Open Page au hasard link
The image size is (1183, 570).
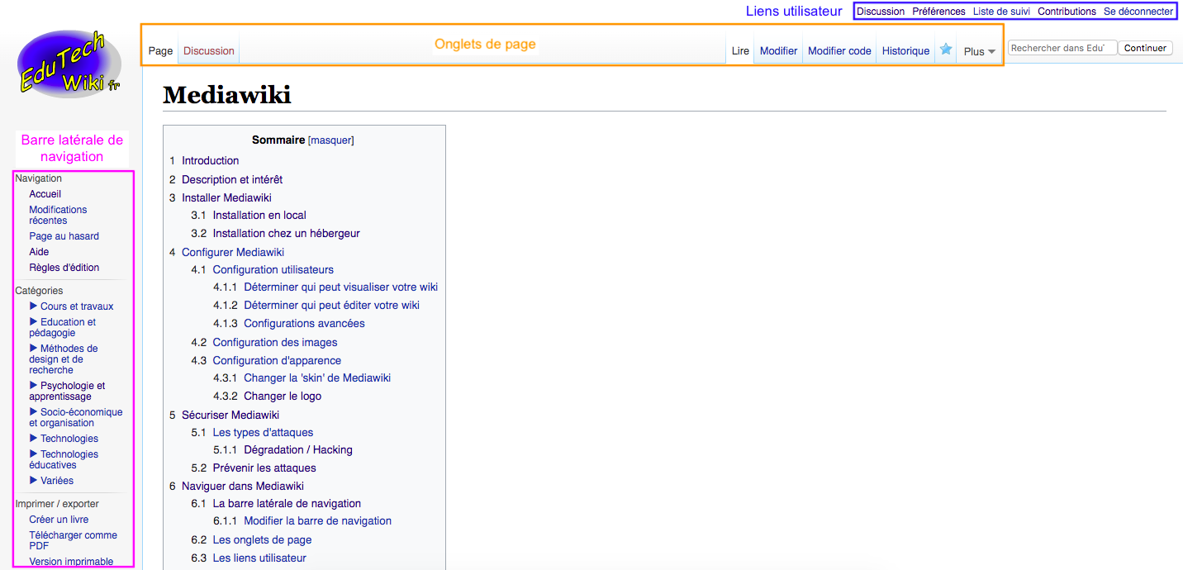(x=64, y=236)
